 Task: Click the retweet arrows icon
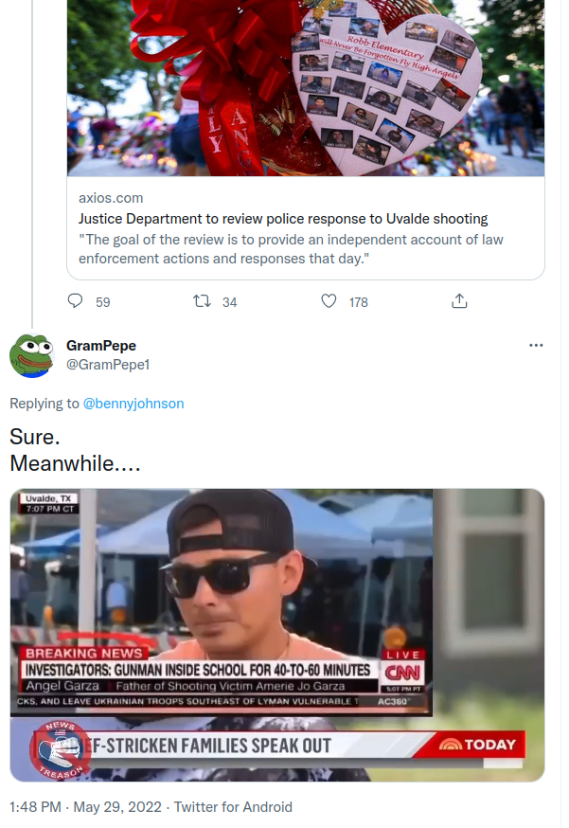click(202, 301)
